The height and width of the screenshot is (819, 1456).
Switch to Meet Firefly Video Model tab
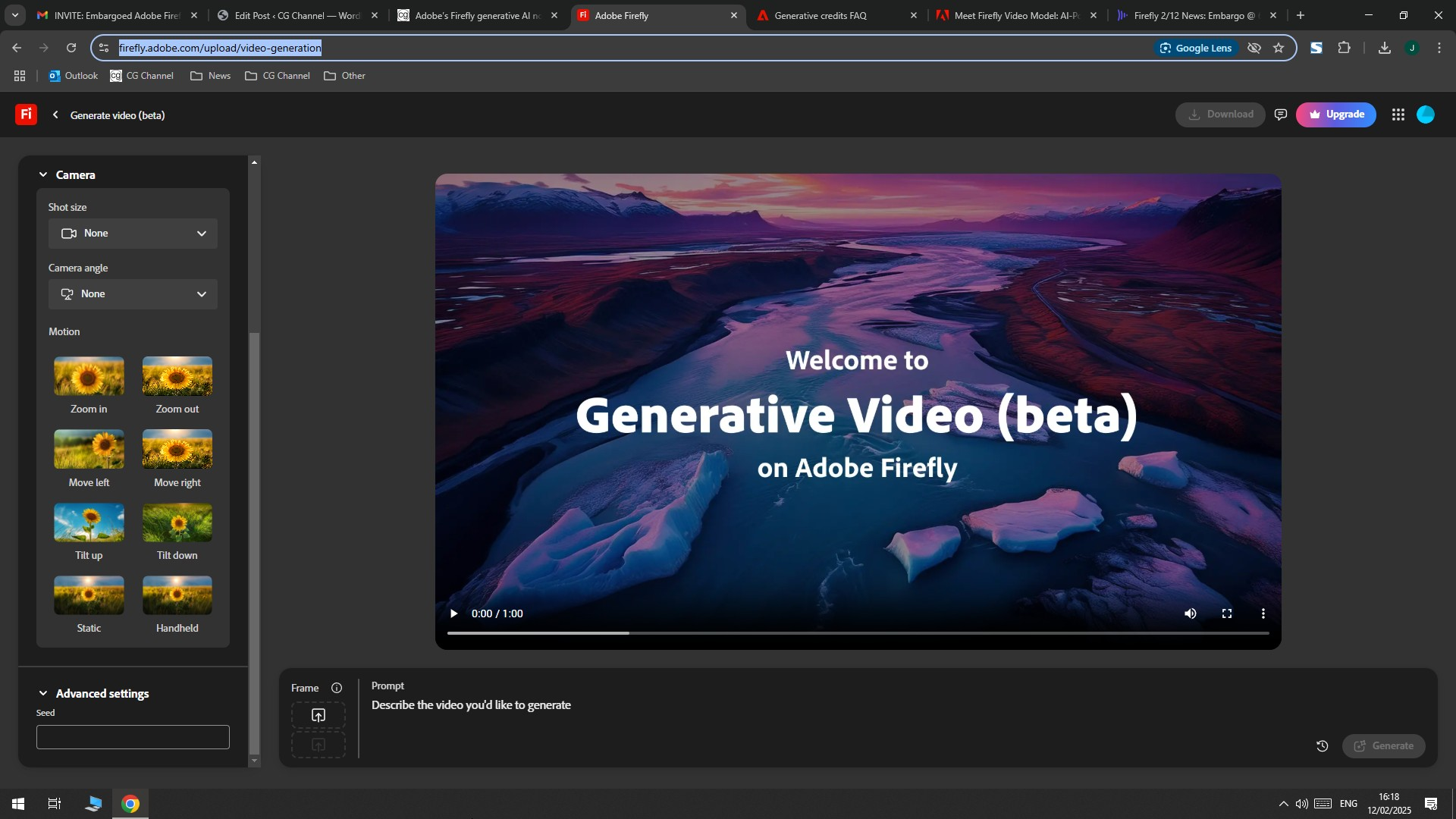tap(1016, 15)
